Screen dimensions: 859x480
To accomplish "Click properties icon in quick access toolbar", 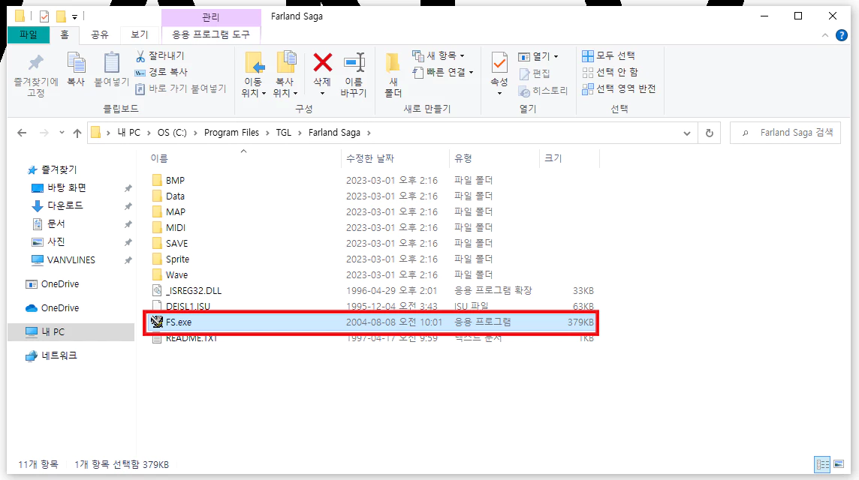I will point(44,16).
